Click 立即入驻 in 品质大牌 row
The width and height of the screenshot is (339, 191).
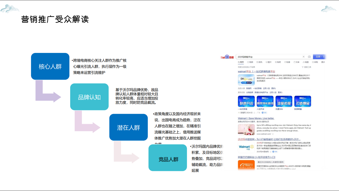[266, 88]
